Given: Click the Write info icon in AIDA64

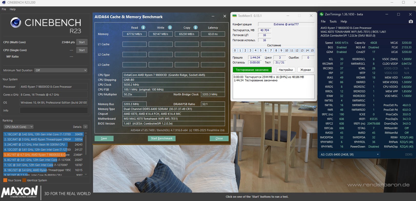Looking at the screenshot, I should tap(170, 27).
